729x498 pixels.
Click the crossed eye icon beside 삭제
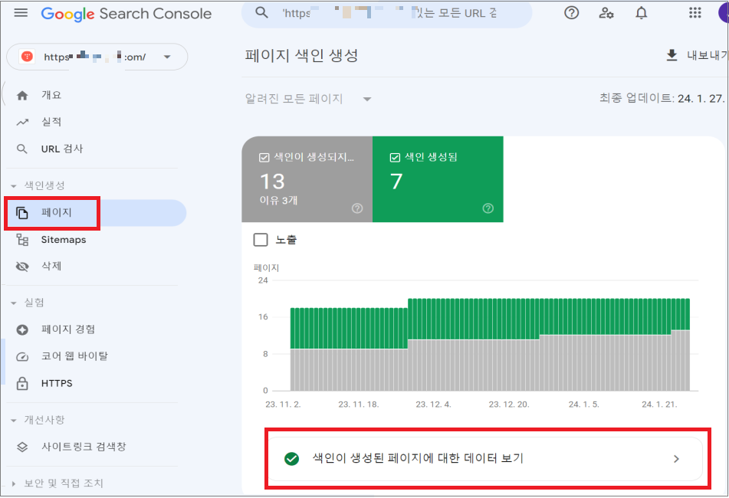[22, 267]
